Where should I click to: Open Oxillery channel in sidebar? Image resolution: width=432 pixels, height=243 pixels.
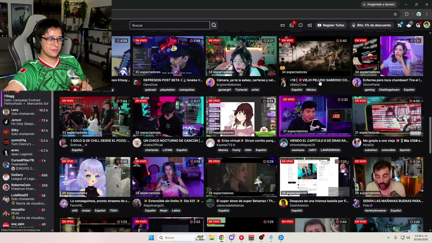26,177
